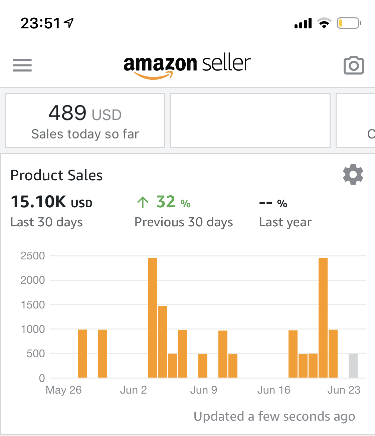Tap the 23:51 status bar clock

[x=40, y=23]
